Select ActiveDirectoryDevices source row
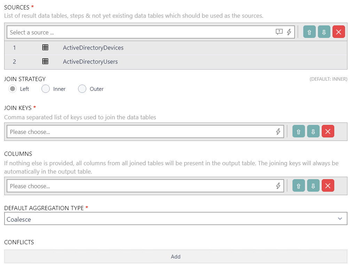This screenshot has width=352, height=271. point(93,48)
